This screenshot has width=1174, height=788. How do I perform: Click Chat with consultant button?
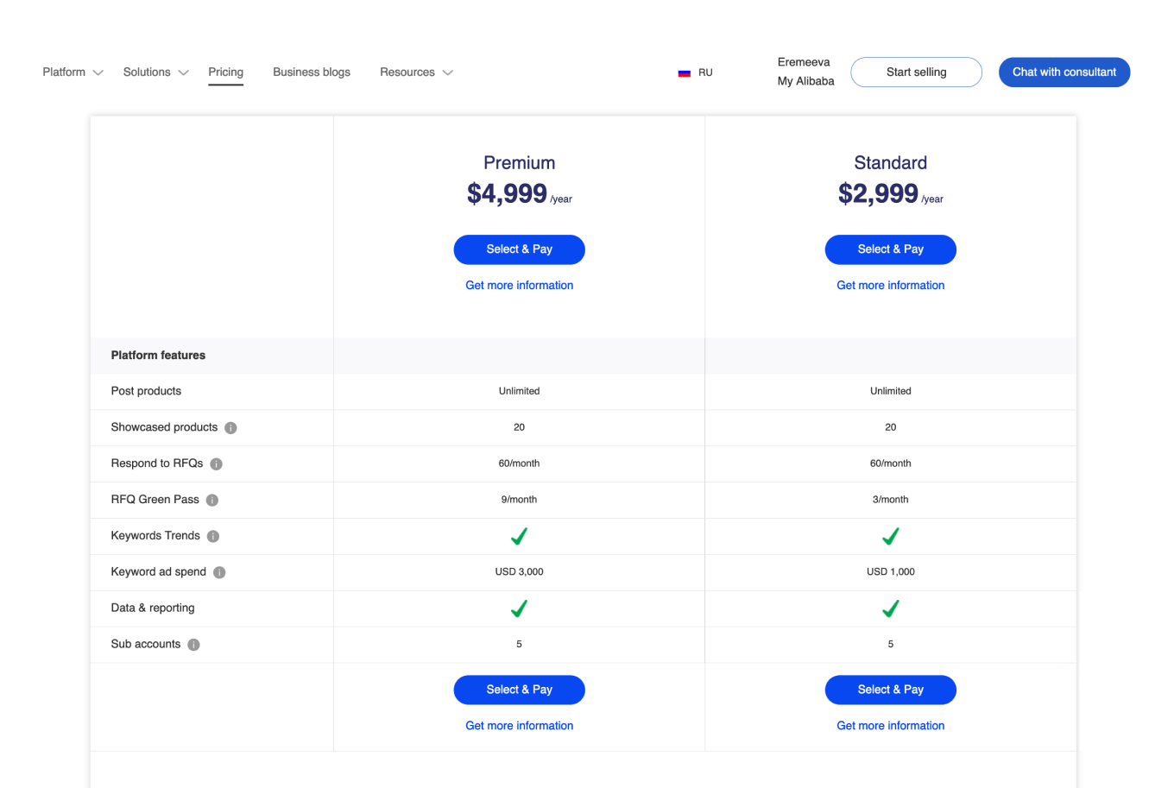coord(1064,72)
